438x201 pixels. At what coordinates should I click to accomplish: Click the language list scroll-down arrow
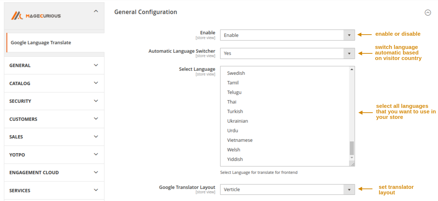click(352, 158)
